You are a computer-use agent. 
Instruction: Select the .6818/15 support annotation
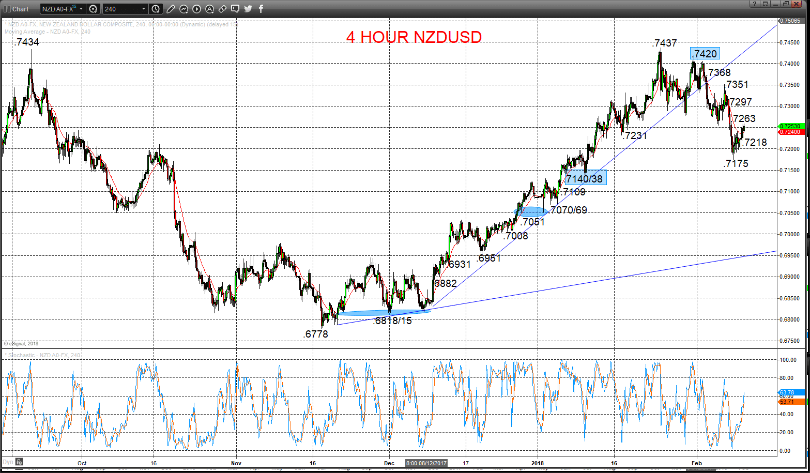392,321
